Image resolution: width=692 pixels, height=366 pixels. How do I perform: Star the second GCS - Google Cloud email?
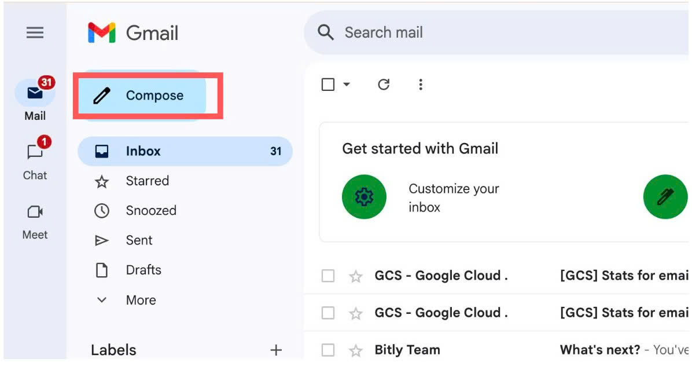pyautogui.click(x=356, y=313)
